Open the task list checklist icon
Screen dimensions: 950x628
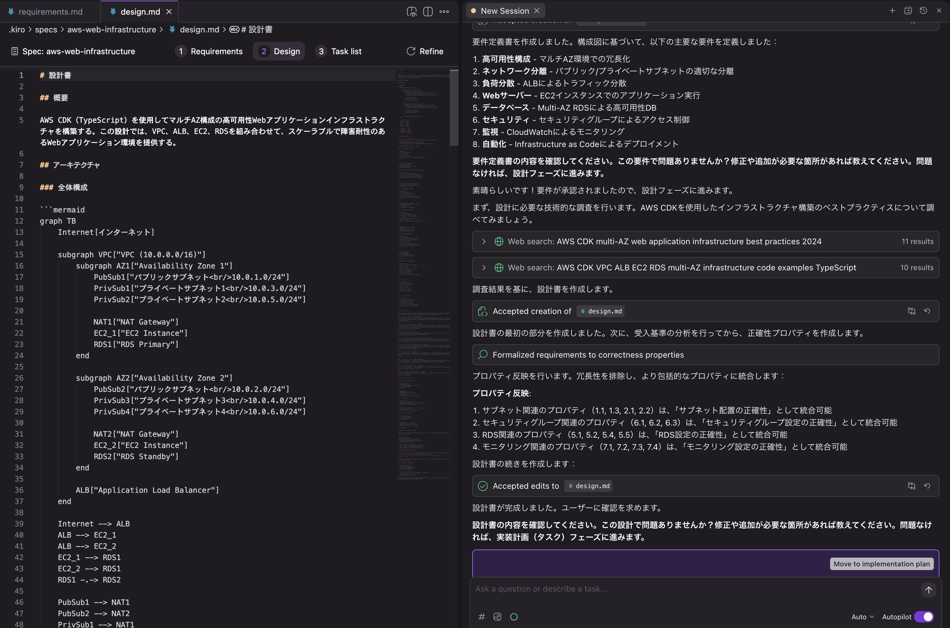pyautogui.click(x=908, y=10)
